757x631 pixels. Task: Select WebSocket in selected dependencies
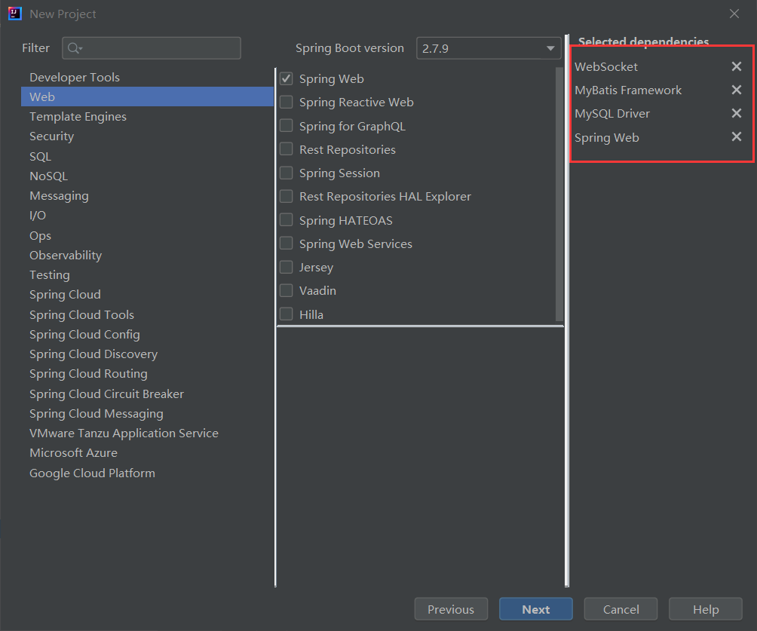point(606,66)
